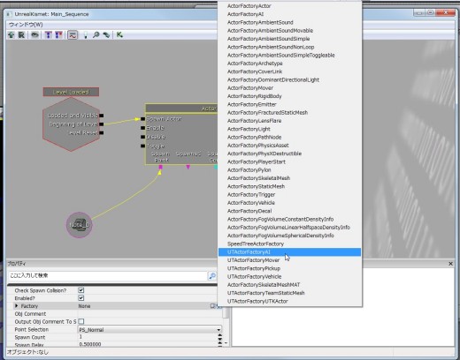The width and height of the screenshot is (460, 360).
Task: Click the green up-arrow parent sequence icon
Action: (x=11, y=35)
